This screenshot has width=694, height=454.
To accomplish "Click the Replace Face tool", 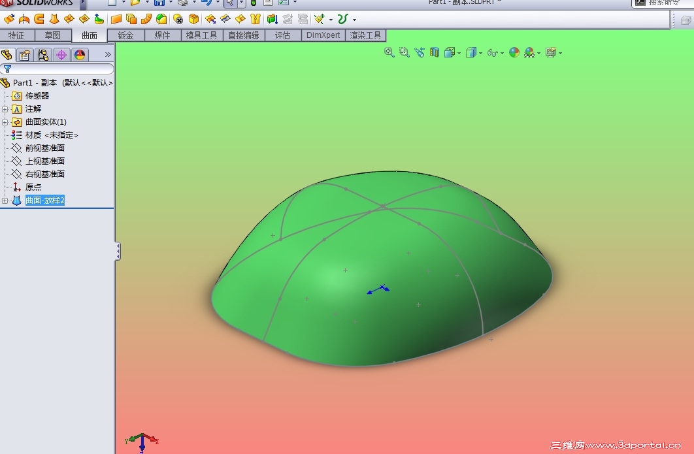I will pos(193,19).
